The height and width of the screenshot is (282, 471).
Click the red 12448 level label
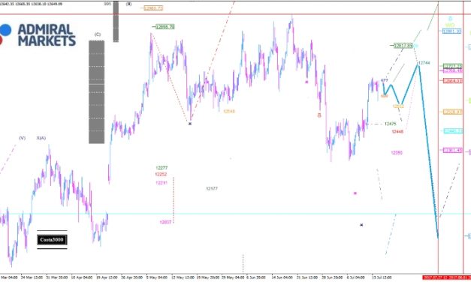click(x=397, y=131)
